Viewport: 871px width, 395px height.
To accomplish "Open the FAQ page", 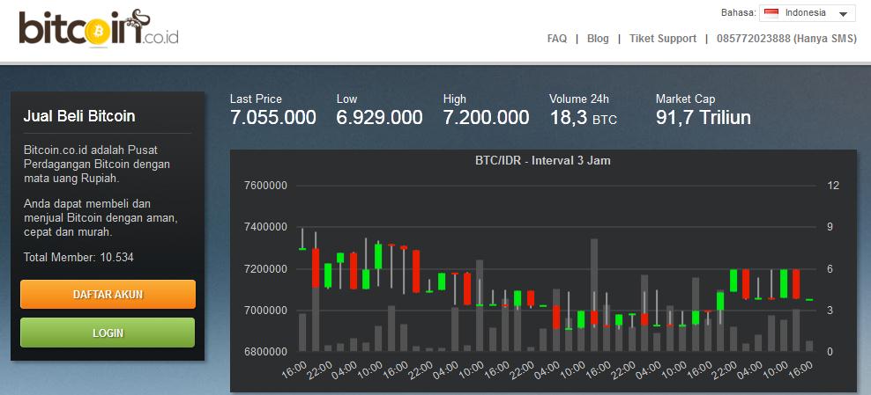I will (556, 39).
